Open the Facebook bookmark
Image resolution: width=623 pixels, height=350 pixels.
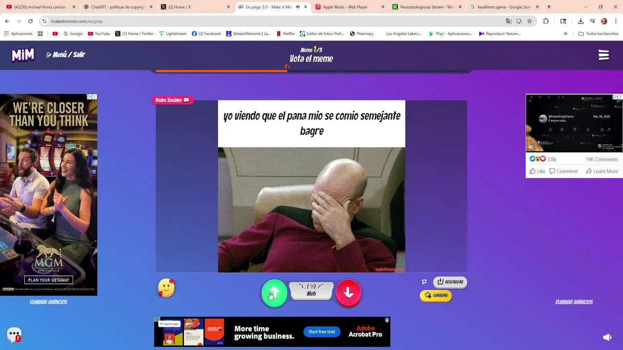coord(206,34)
